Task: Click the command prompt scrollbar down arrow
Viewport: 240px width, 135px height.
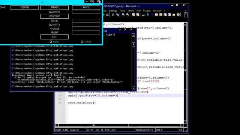Action: (x=133, y=88)
